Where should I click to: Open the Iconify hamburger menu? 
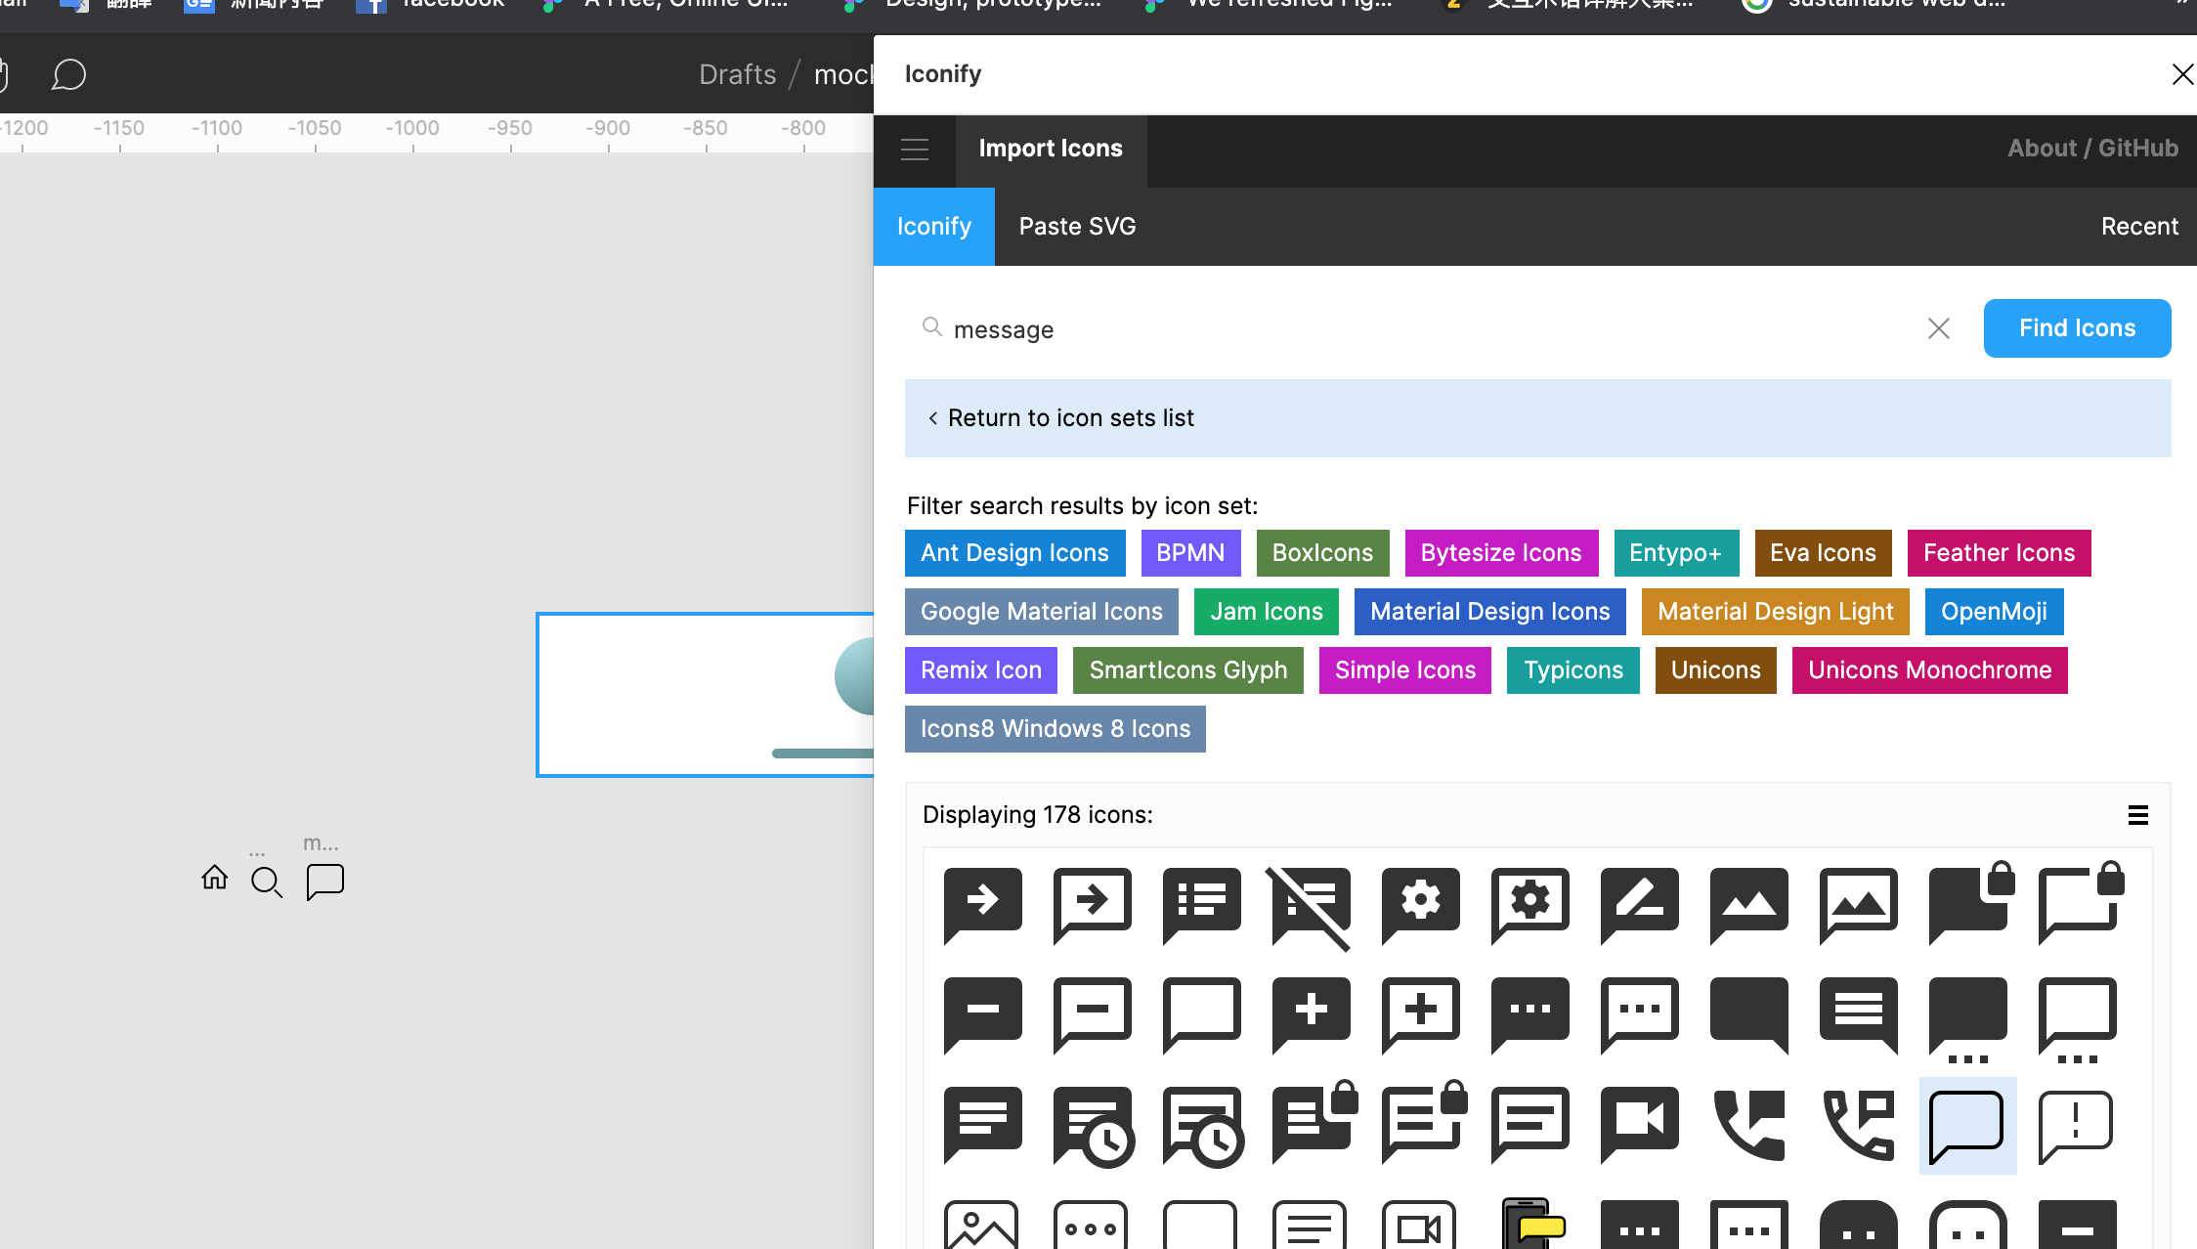915,150
